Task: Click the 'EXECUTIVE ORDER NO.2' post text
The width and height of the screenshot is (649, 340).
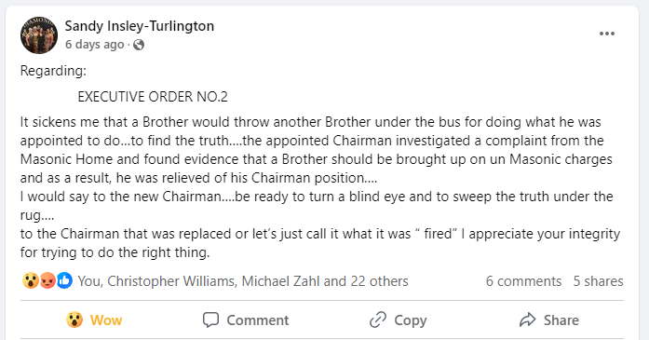Action: coord(153,97)
